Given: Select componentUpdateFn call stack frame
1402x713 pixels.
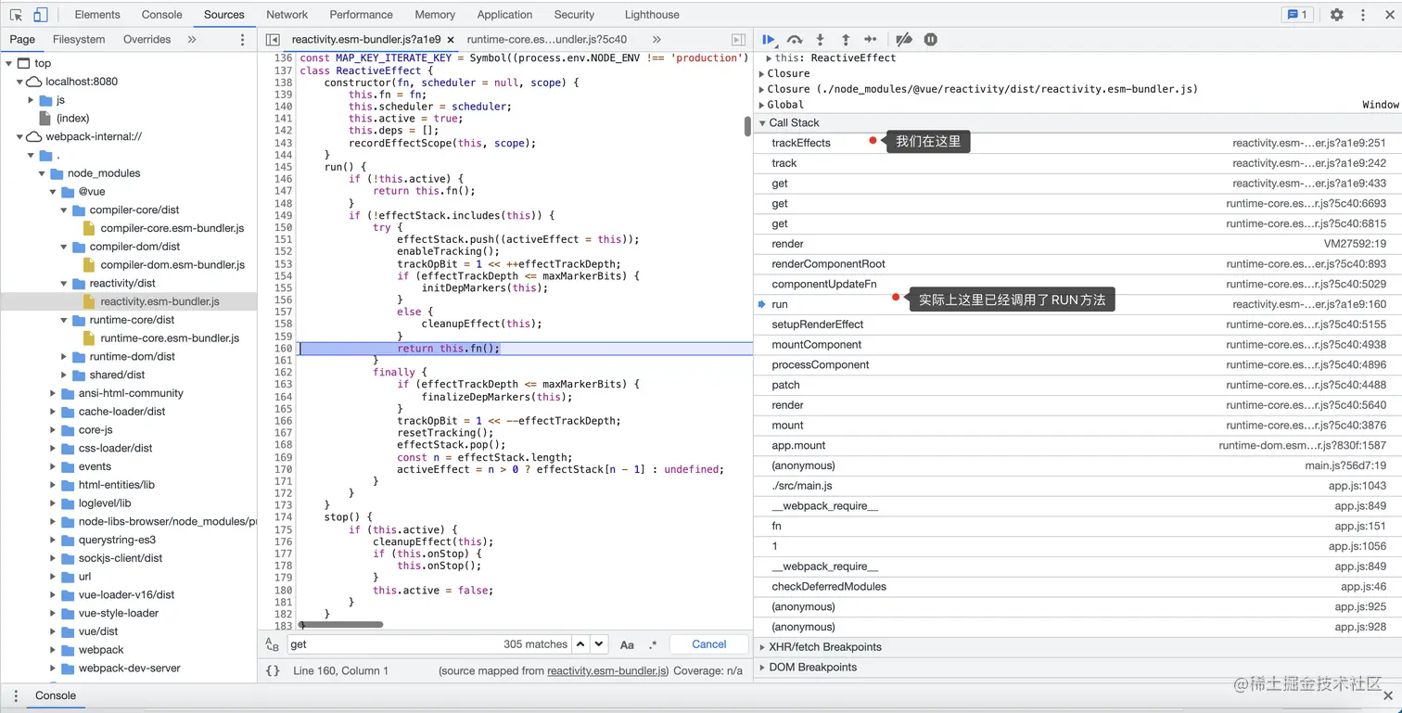Looking at the screenshot, I should (x=1077, y=284).
